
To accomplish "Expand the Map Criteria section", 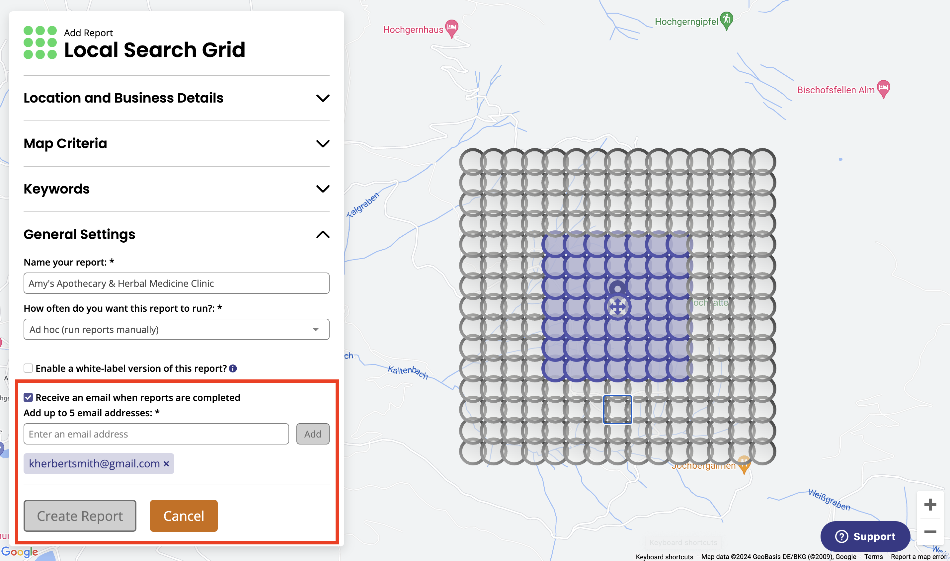I will point(323,144).
